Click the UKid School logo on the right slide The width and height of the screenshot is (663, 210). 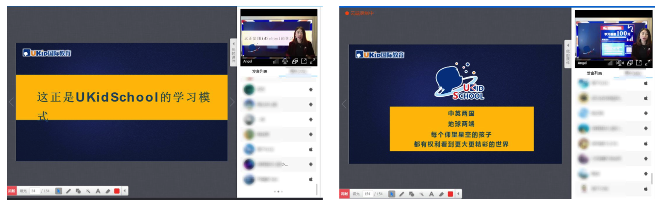[x=459, y=81]
